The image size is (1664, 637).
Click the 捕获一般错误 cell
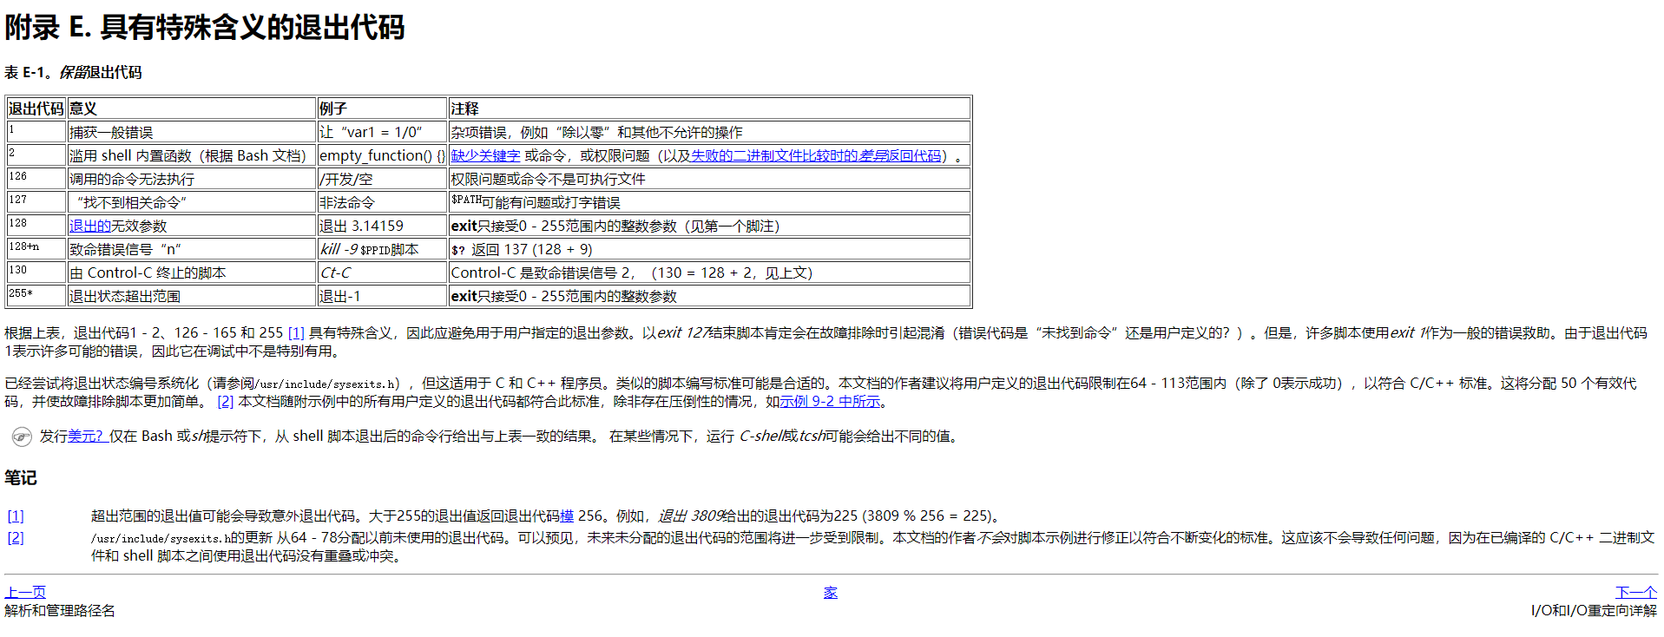coord(192,132)
